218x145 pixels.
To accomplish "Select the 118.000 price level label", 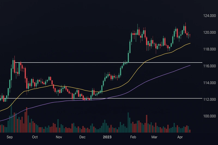I will pyautogui.click(x=210, y=49).
